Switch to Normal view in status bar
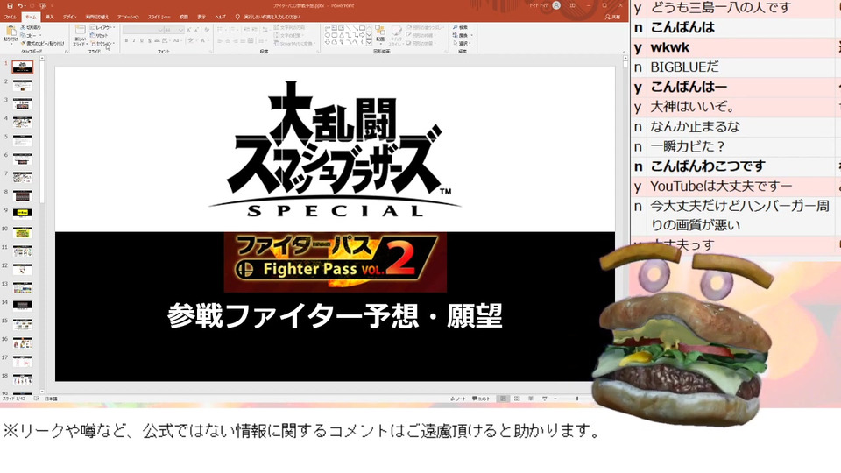Image resolution: width=841 pixels, height=473 pixels. 503,399
